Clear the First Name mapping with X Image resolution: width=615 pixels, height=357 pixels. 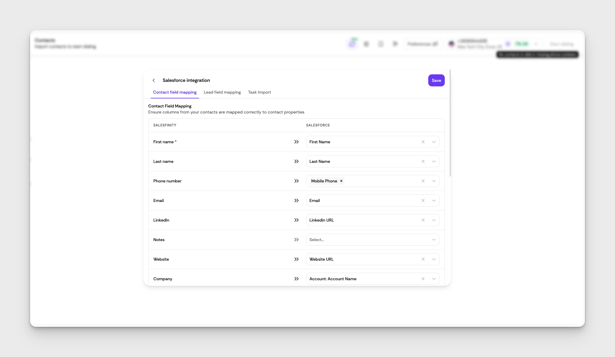point(423,142)
